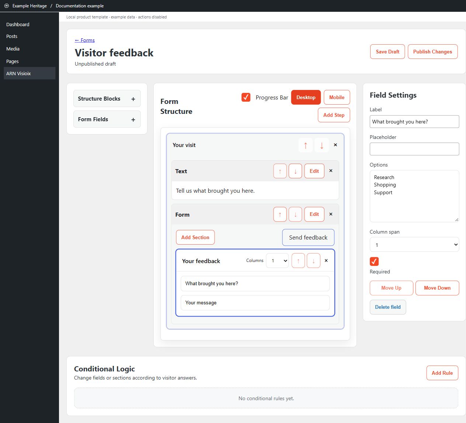The width and height of the screenshot is (466, 423).
Task: Move the Your visit step up
Action: [x=306, y=145]
